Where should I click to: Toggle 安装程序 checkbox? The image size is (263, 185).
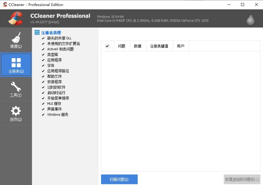coord(43,82)
